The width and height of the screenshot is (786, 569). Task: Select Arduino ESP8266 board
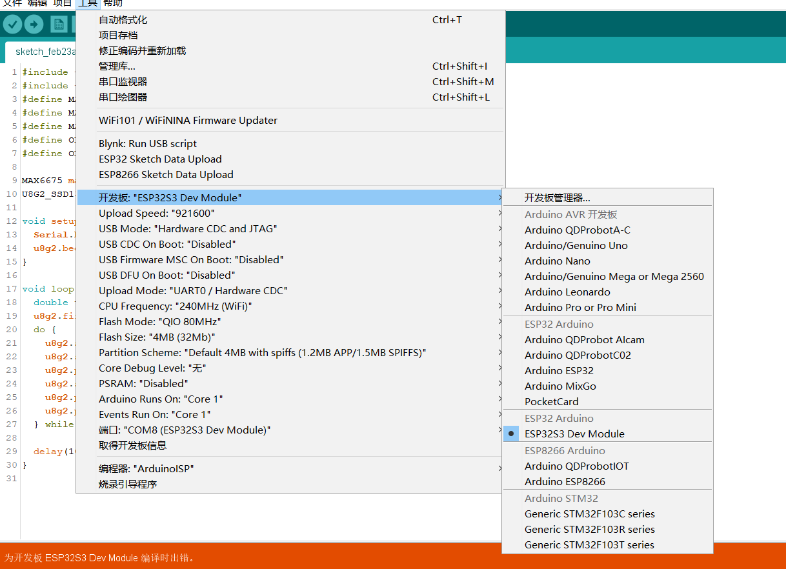(607, 482)
